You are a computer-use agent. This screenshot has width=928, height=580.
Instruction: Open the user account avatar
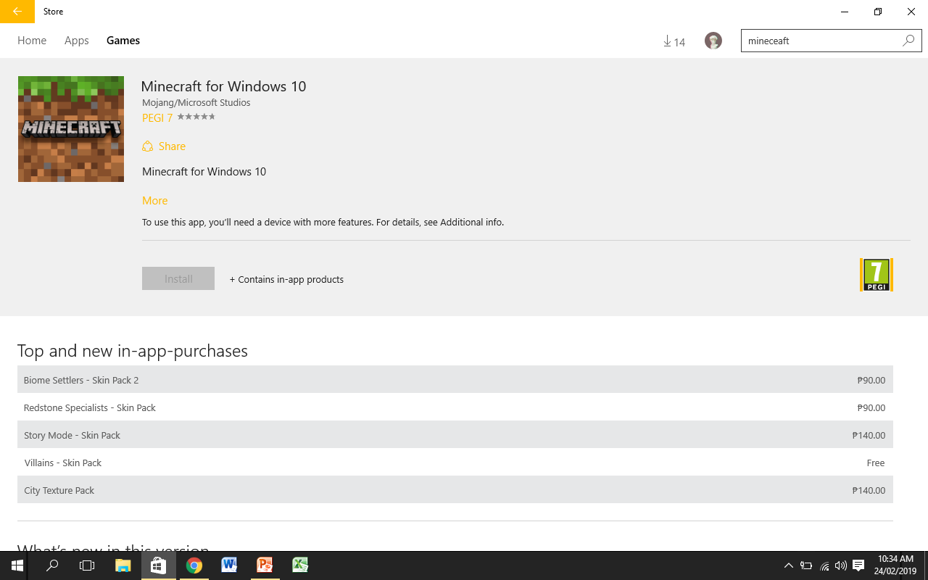click(x=713, y=41)
